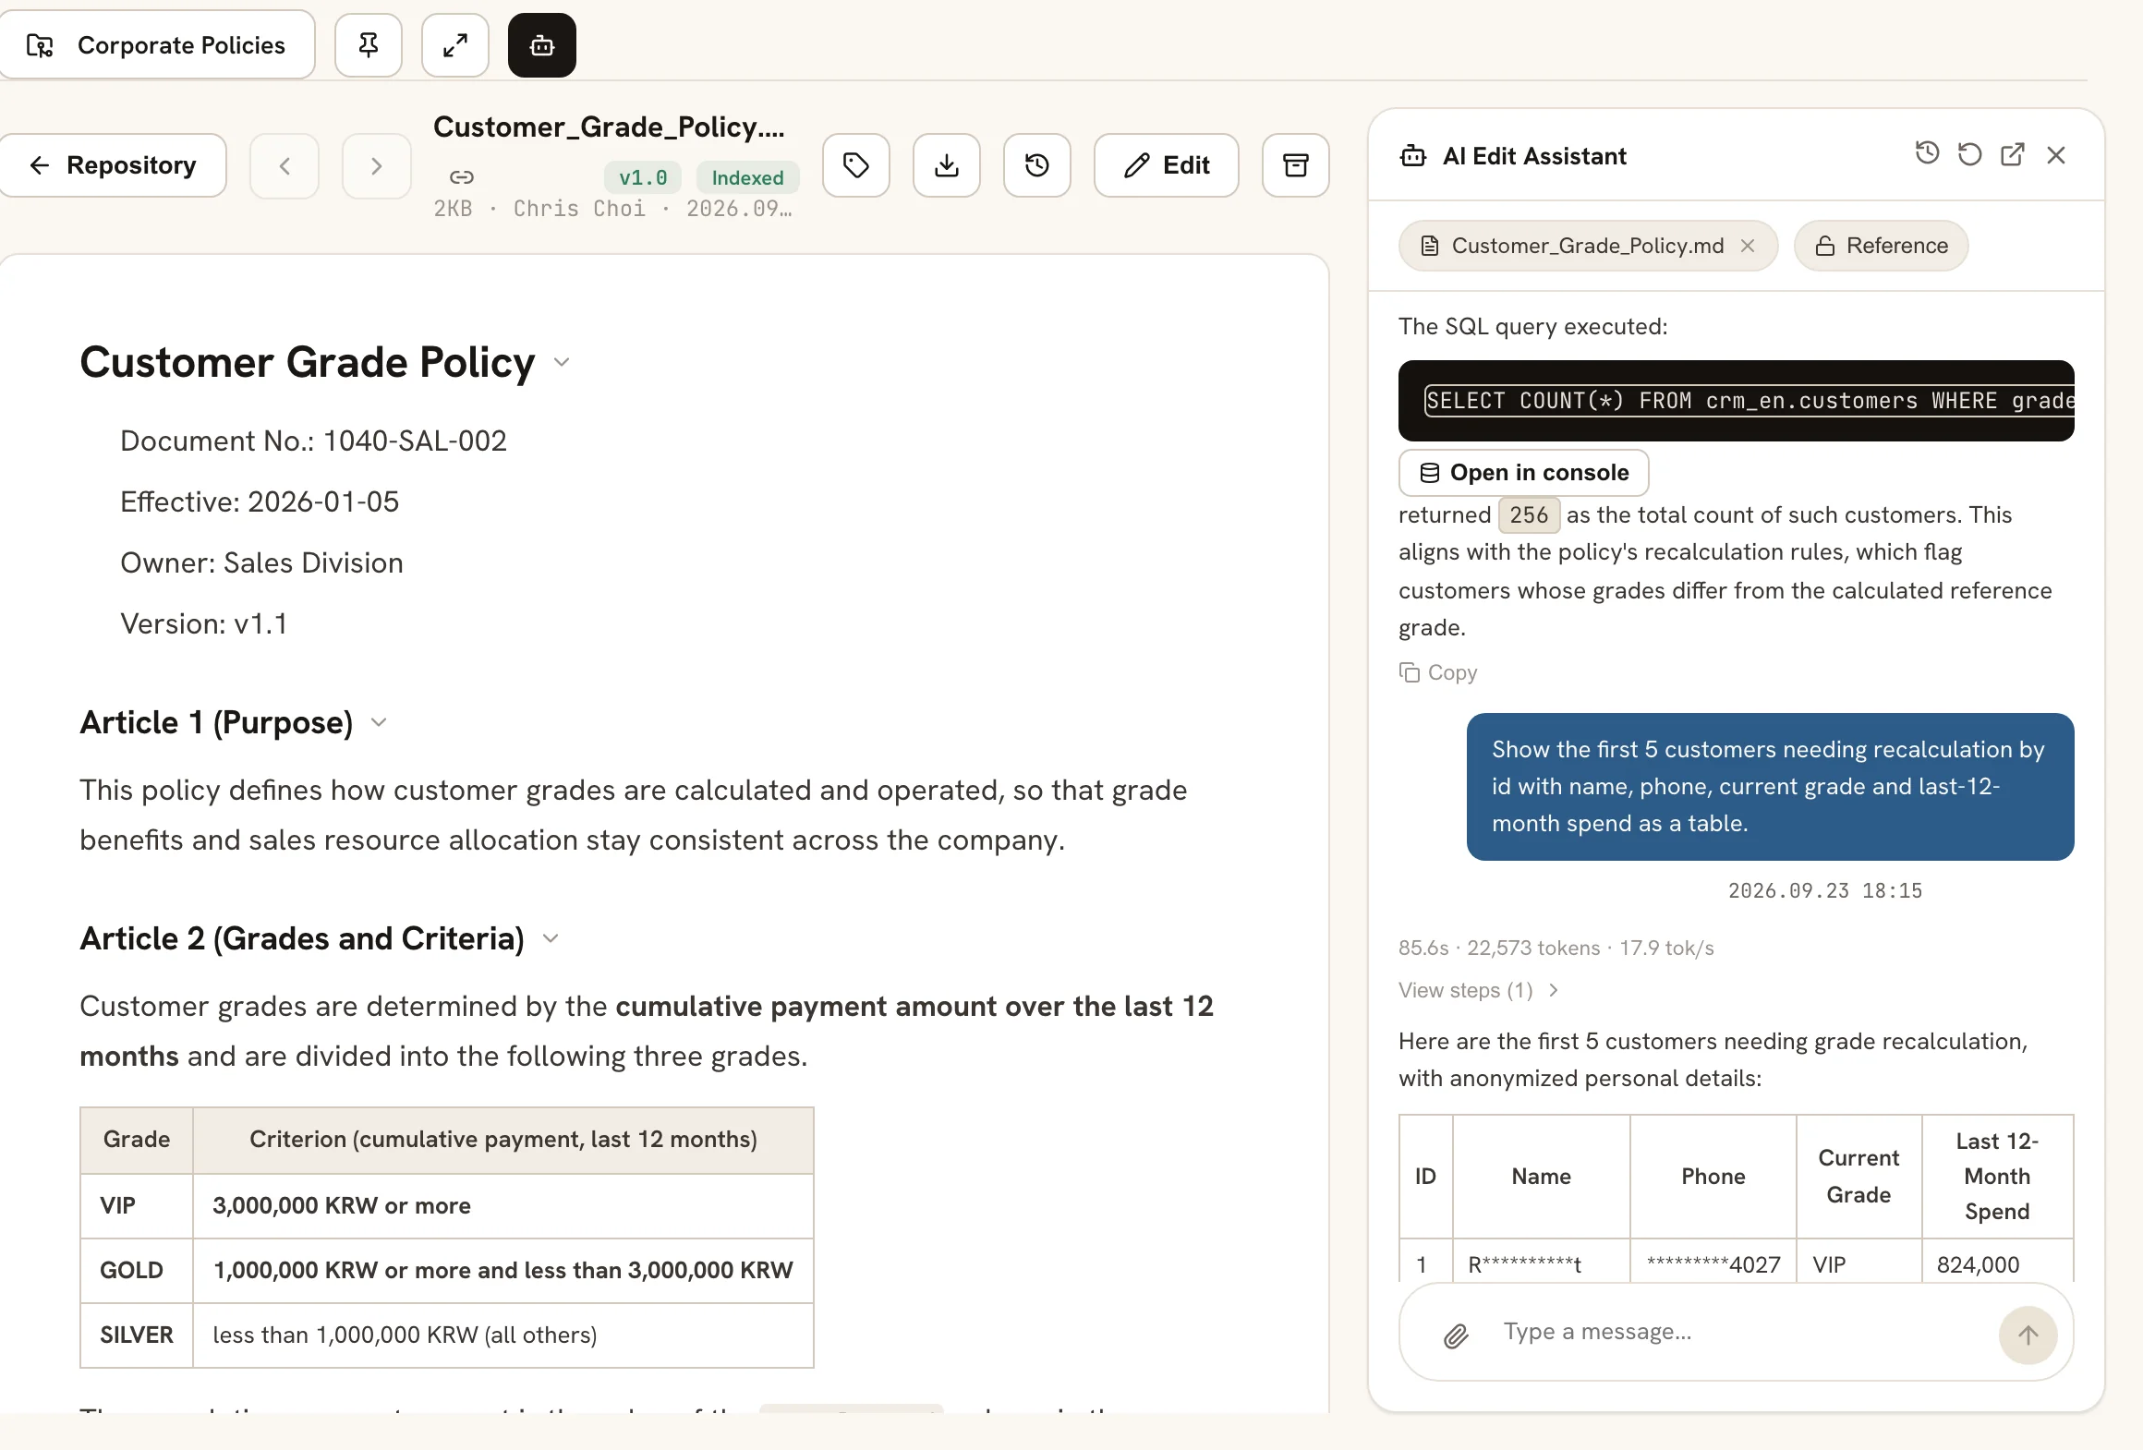The image size is (2143, 1450).
Task: Go to the previous document arrow
Action: [285, 166]
